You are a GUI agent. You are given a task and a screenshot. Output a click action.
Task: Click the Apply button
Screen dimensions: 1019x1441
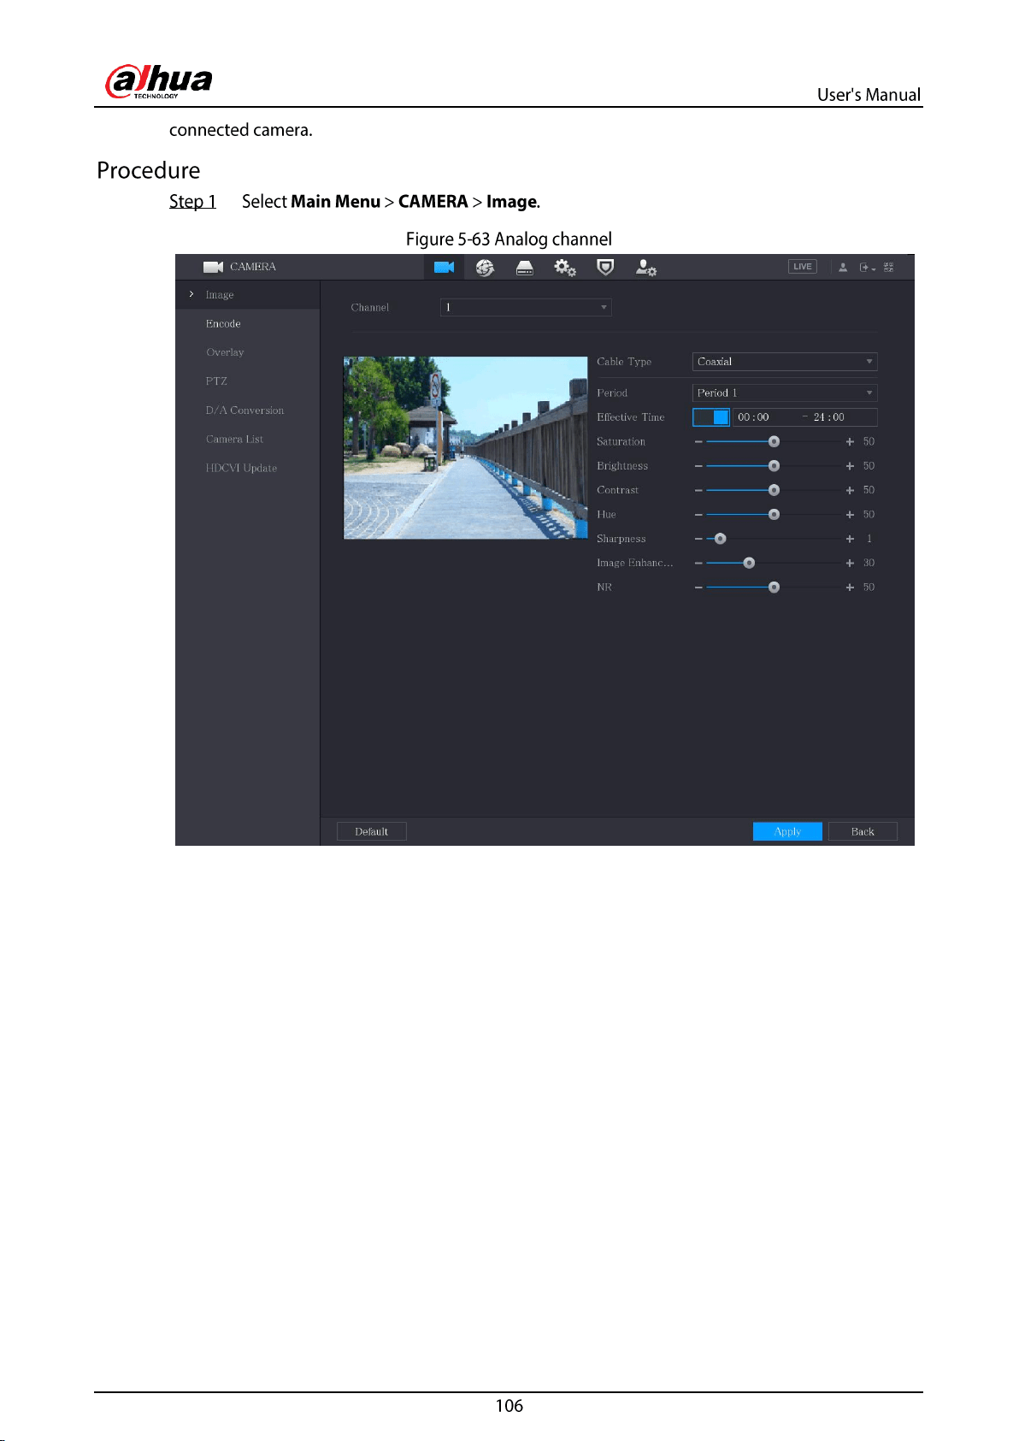point(787,831)
